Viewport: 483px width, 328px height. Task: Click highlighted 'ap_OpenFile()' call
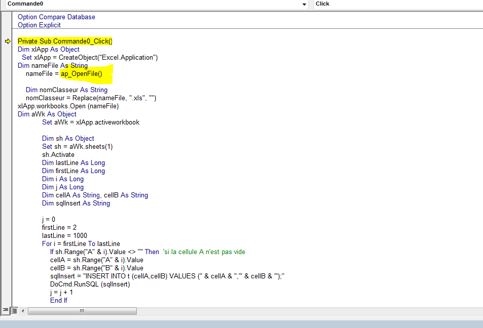pos(81,74)
